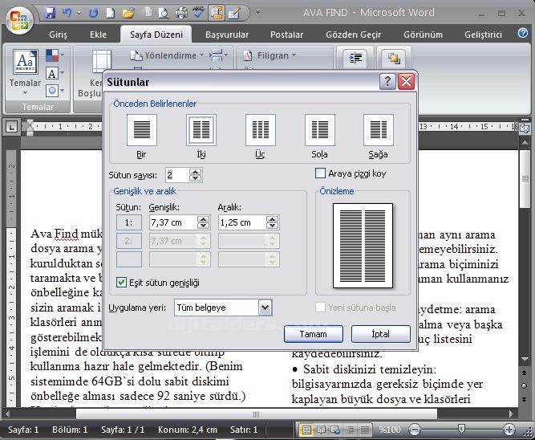
Task: Open the Görünüm tab
Action: [x=423, y=35]
